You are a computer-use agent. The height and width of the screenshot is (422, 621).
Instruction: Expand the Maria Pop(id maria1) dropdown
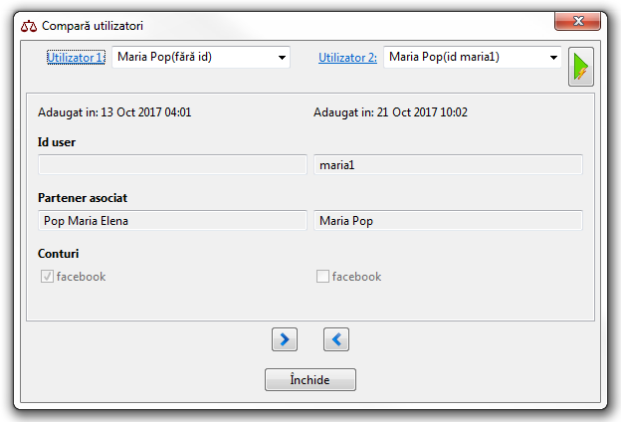pyautogui.click(x=473, y=57)
